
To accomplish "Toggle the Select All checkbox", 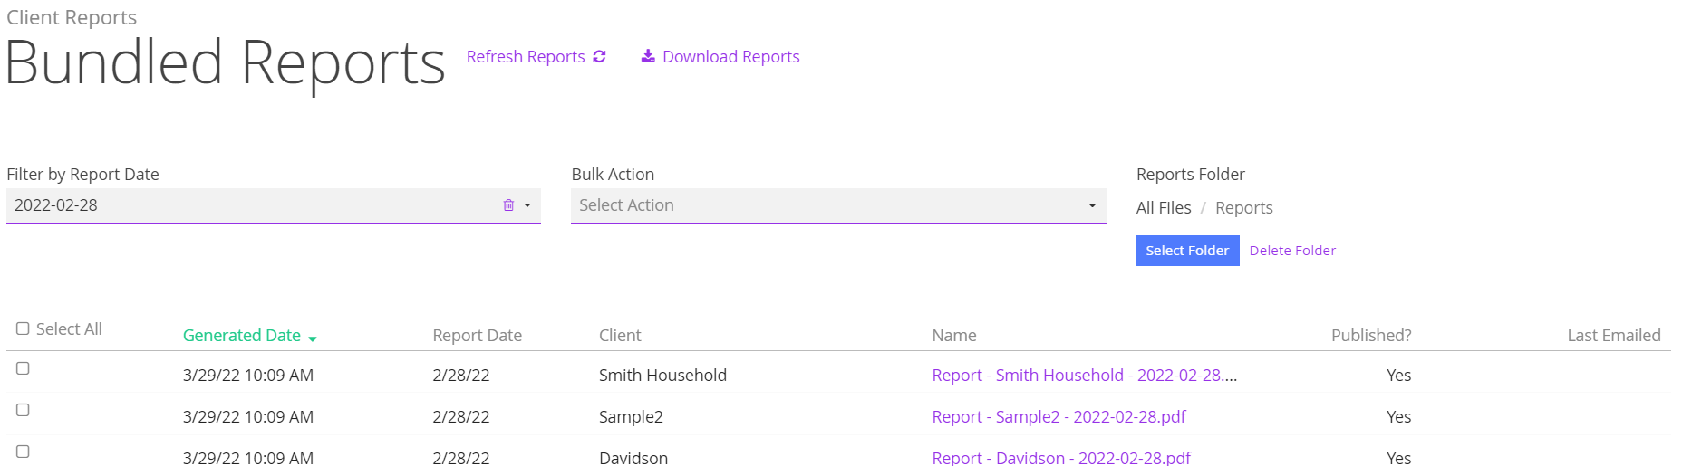I will pos(23,328).
